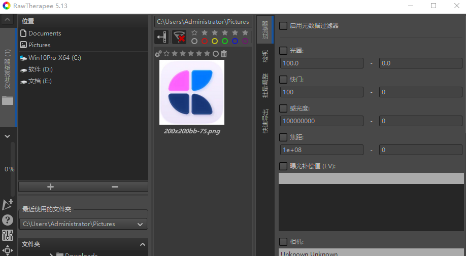Tick the 光圈 checkbox
Screen dimensions: 466x256
click(x=283, y=51)
